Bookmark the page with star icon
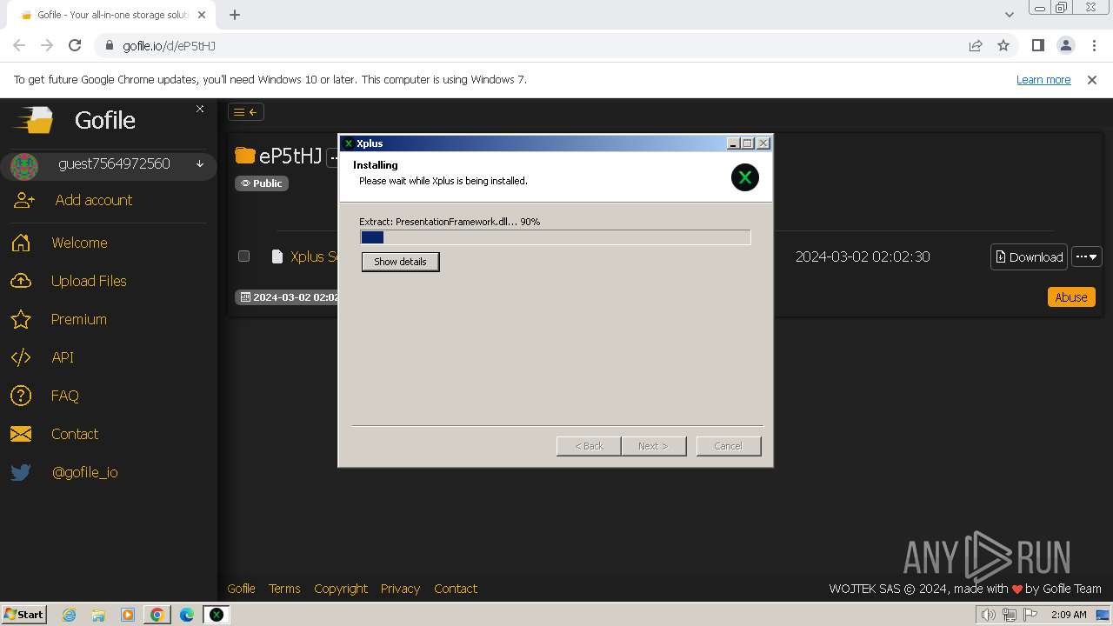The height and width of the screenshot is (626, 1113). pos(1003,45)
